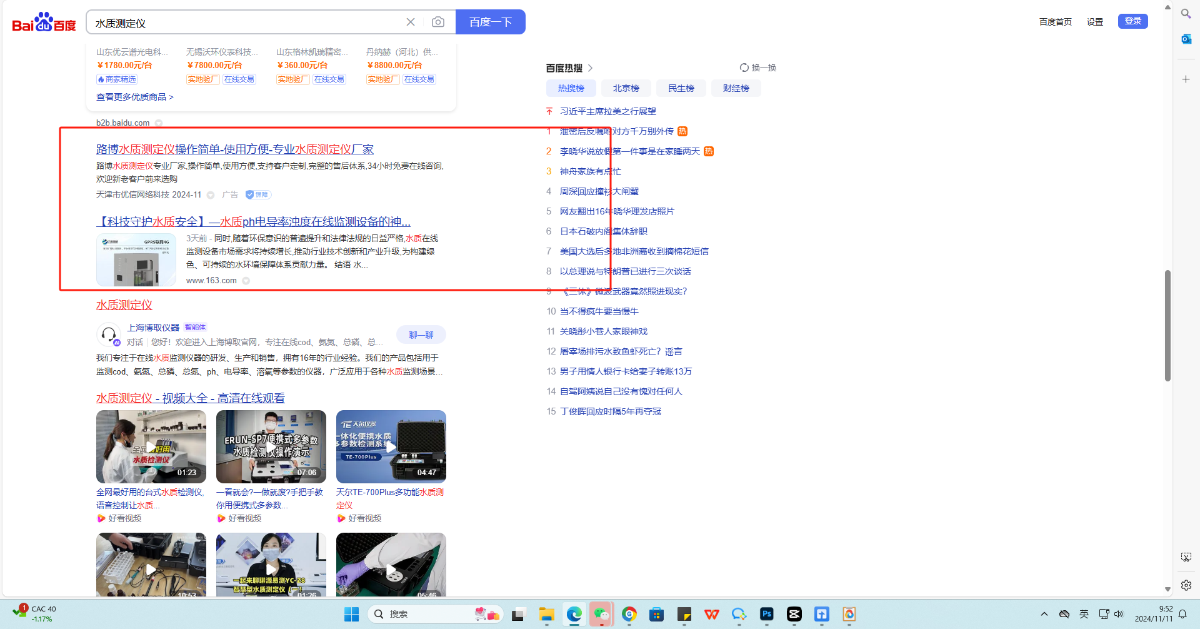Click the 上海博取仪器 headset avatar icon
1200x629 pixels.
109,335
